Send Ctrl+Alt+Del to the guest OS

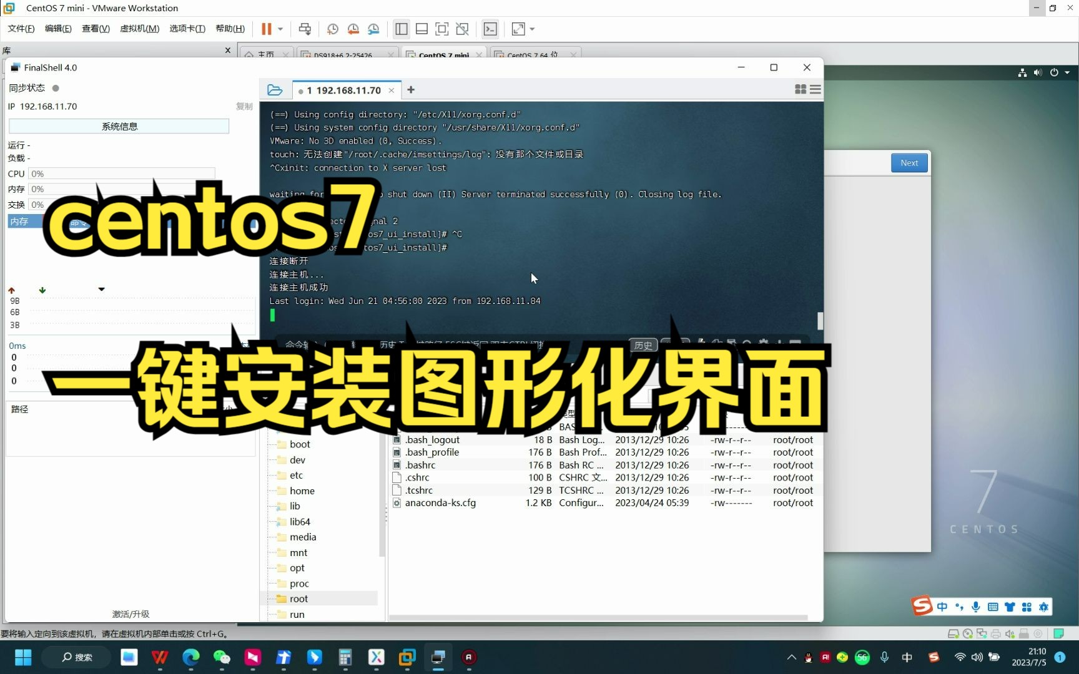click(305, 29)
